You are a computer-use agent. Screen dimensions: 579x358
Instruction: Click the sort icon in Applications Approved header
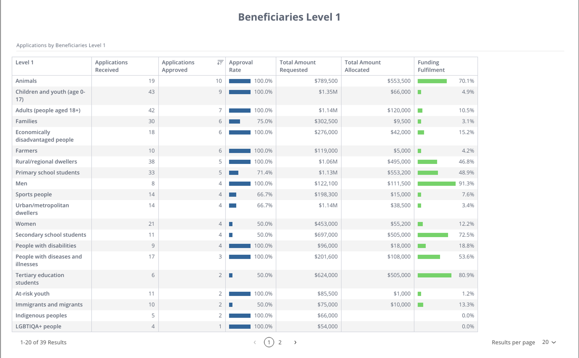click(x=220, y=62)
